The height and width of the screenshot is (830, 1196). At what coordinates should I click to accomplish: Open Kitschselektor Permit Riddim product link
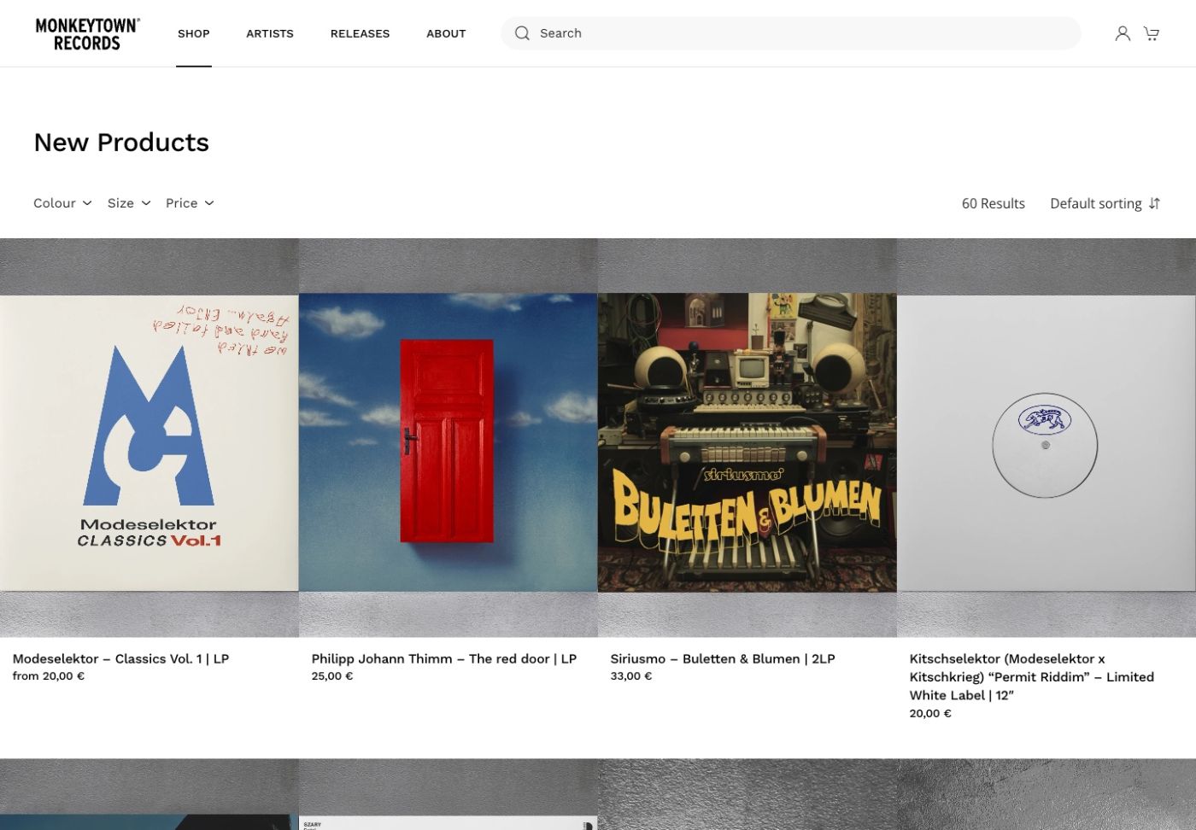point(1032,676)
